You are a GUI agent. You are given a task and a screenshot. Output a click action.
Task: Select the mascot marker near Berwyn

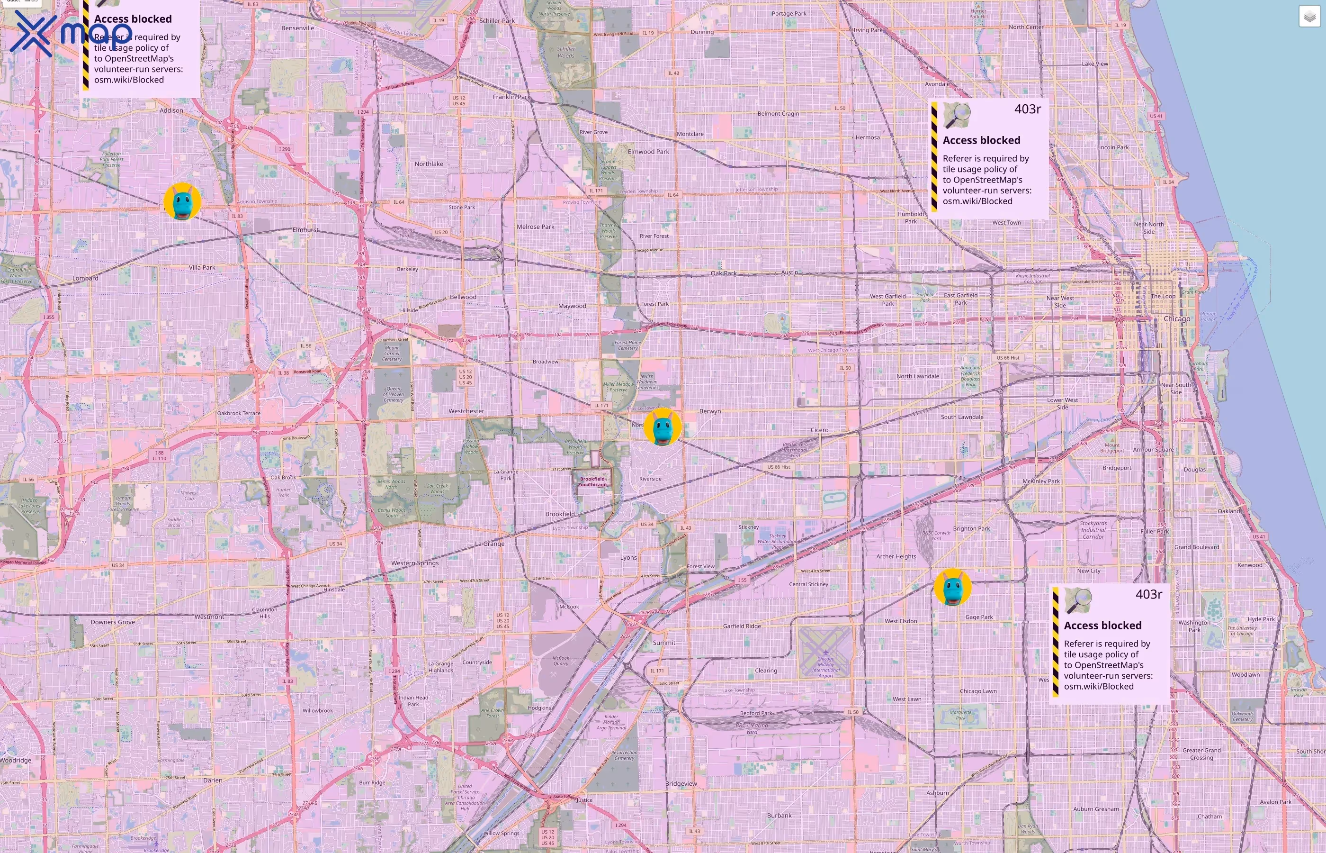[x=663, y=427]
